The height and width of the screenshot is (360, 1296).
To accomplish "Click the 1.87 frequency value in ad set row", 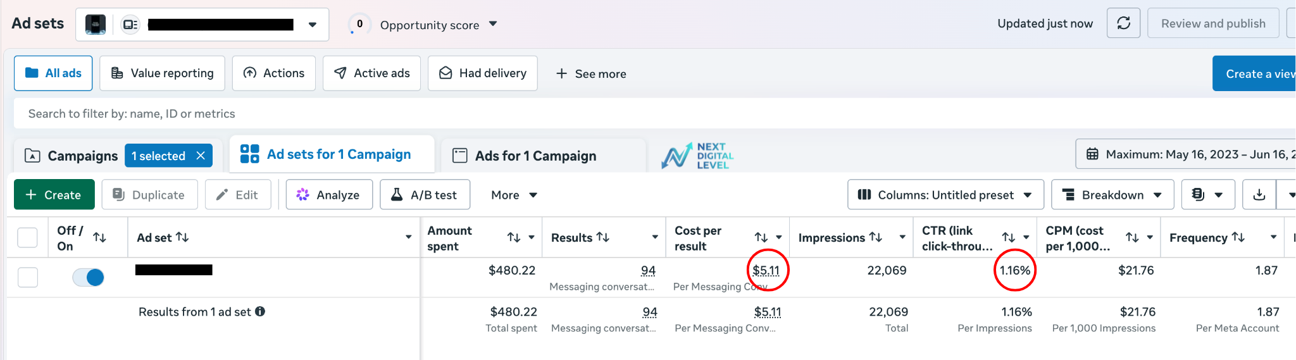I will [x=1267, y=270].
